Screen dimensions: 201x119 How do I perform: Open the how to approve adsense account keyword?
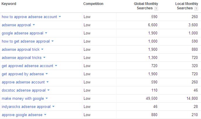29,17
